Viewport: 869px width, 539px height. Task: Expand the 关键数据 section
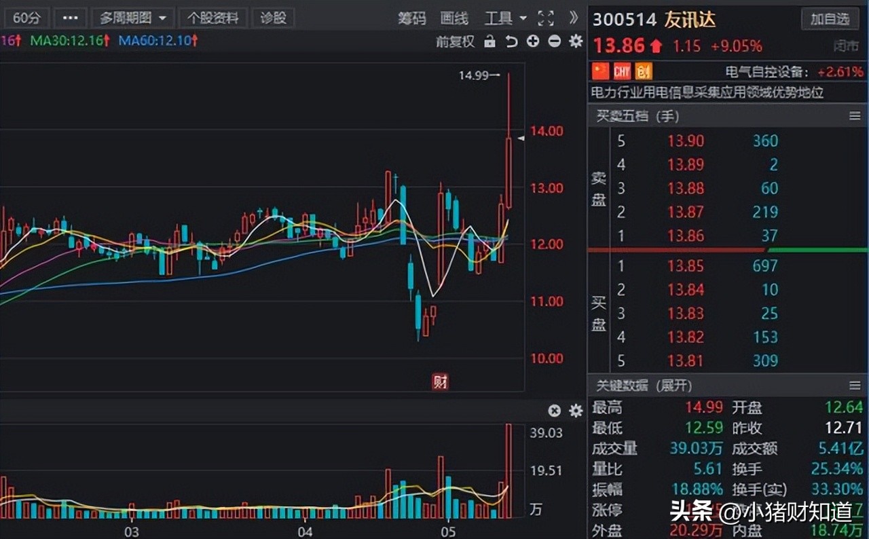click(x=675, y=386)
